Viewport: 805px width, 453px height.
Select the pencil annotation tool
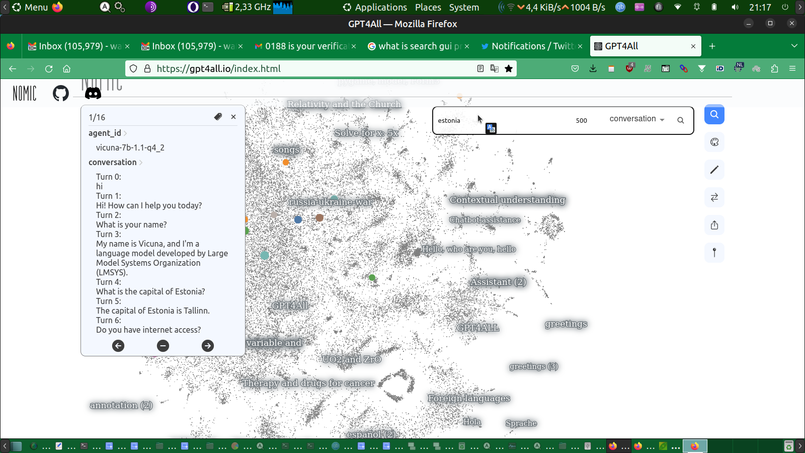click(714, 170)
